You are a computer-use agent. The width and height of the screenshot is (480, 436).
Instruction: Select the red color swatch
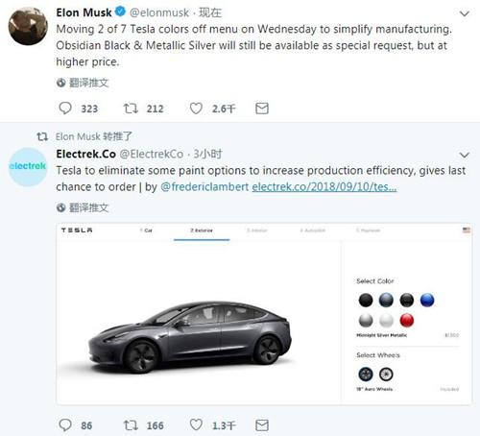point(407,320)
